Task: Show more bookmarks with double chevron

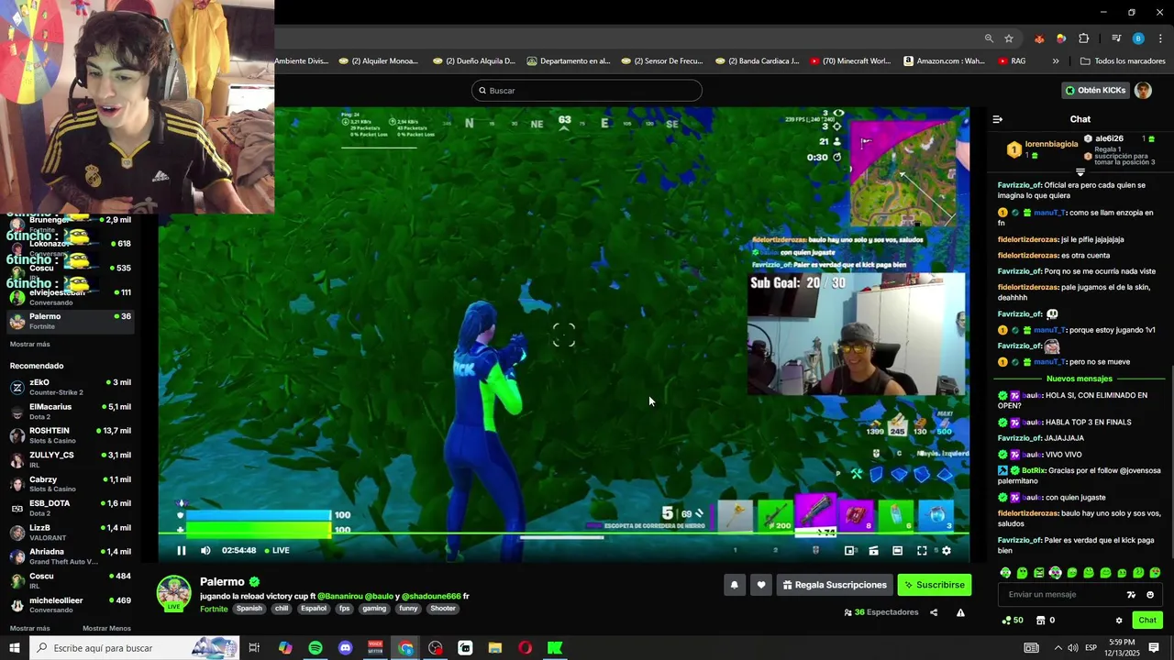Action: click(1056, 61)
